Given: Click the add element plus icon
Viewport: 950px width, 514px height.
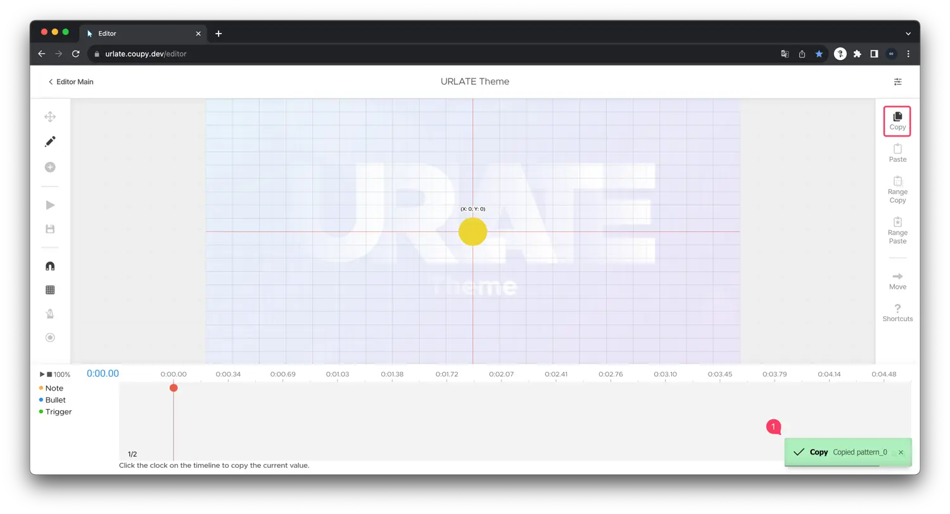Looking at the screenshot, I should pos(50,167).
